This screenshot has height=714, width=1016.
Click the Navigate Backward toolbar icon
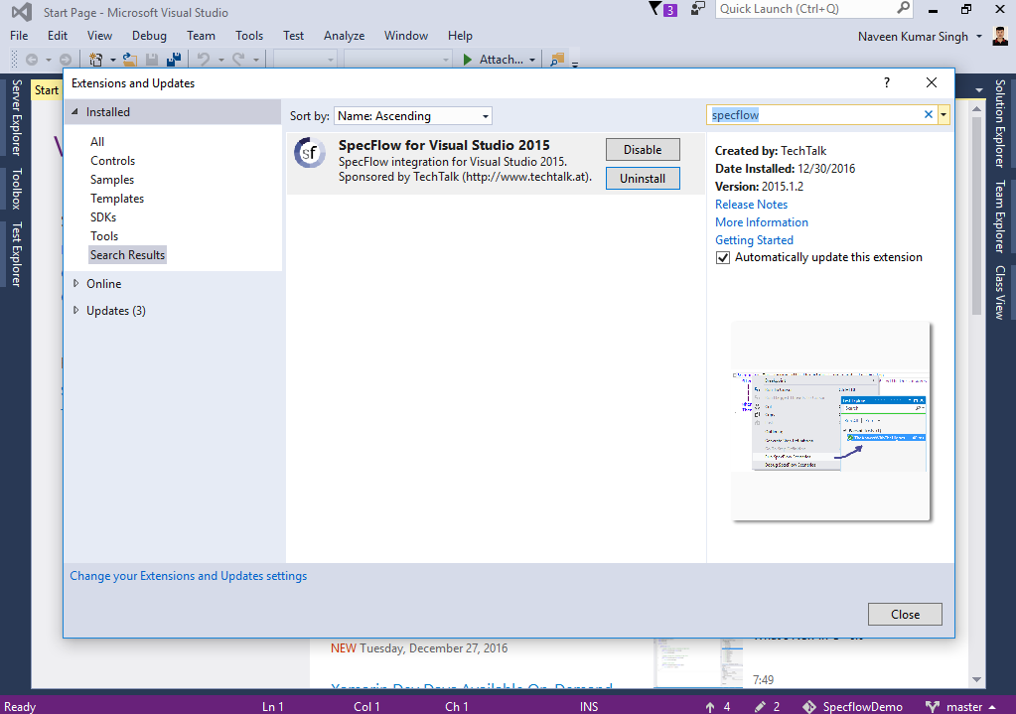pos(31,60)
